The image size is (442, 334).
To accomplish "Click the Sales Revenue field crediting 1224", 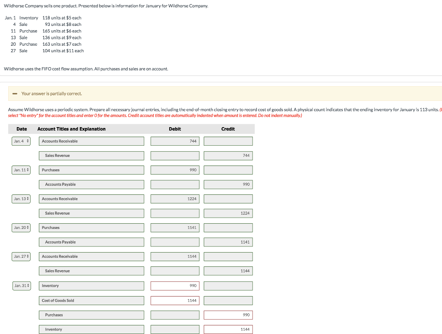I will (x=92, y=213).
